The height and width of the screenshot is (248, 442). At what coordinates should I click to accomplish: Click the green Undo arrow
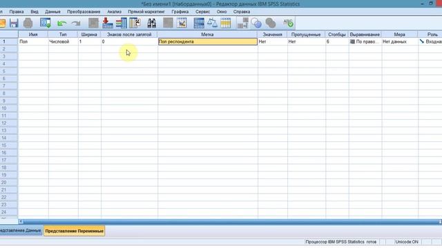tap(61, 23)
